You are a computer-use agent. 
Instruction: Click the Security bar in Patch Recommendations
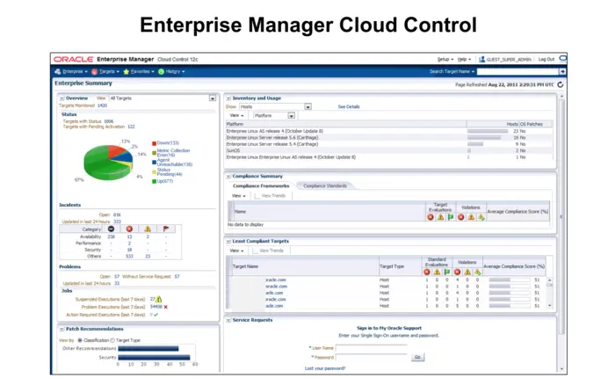(x=154, y=358)
